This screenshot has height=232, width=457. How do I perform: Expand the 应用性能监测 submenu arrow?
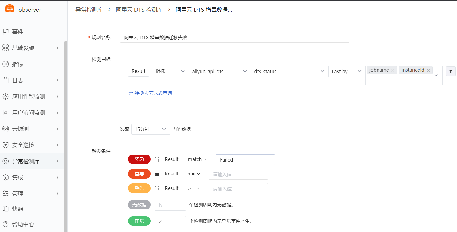pos(58,96)
